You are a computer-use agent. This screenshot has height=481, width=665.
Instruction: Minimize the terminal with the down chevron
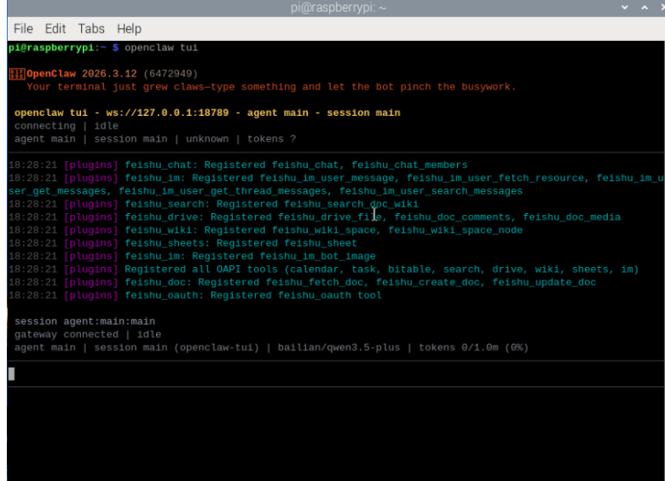click(x=624, y=7)
